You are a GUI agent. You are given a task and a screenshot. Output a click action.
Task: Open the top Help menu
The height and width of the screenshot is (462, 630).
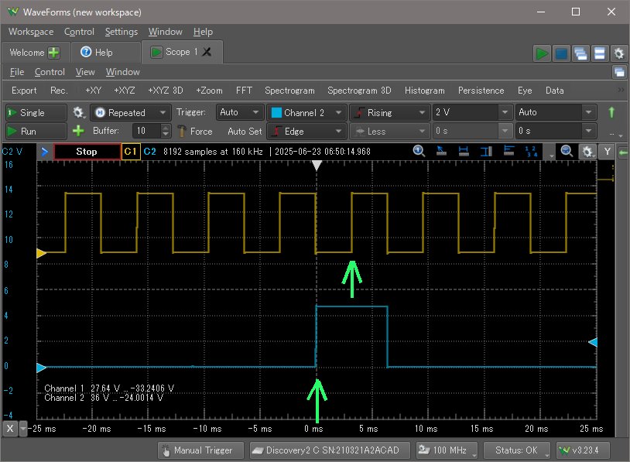[203, 32]
